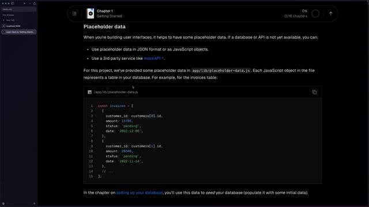Click the amount value 15795
Viewport: 369px width, 207px height.
126,121
